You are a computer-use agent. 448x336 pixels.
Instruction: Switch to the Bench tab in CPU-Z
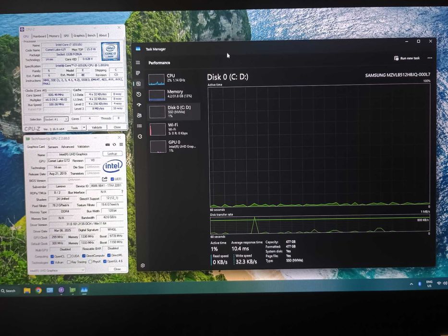[x=91, y=36]
